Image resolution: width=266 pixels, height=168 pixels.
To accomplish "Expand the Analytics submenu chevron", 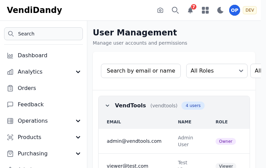I will point(78,72).
